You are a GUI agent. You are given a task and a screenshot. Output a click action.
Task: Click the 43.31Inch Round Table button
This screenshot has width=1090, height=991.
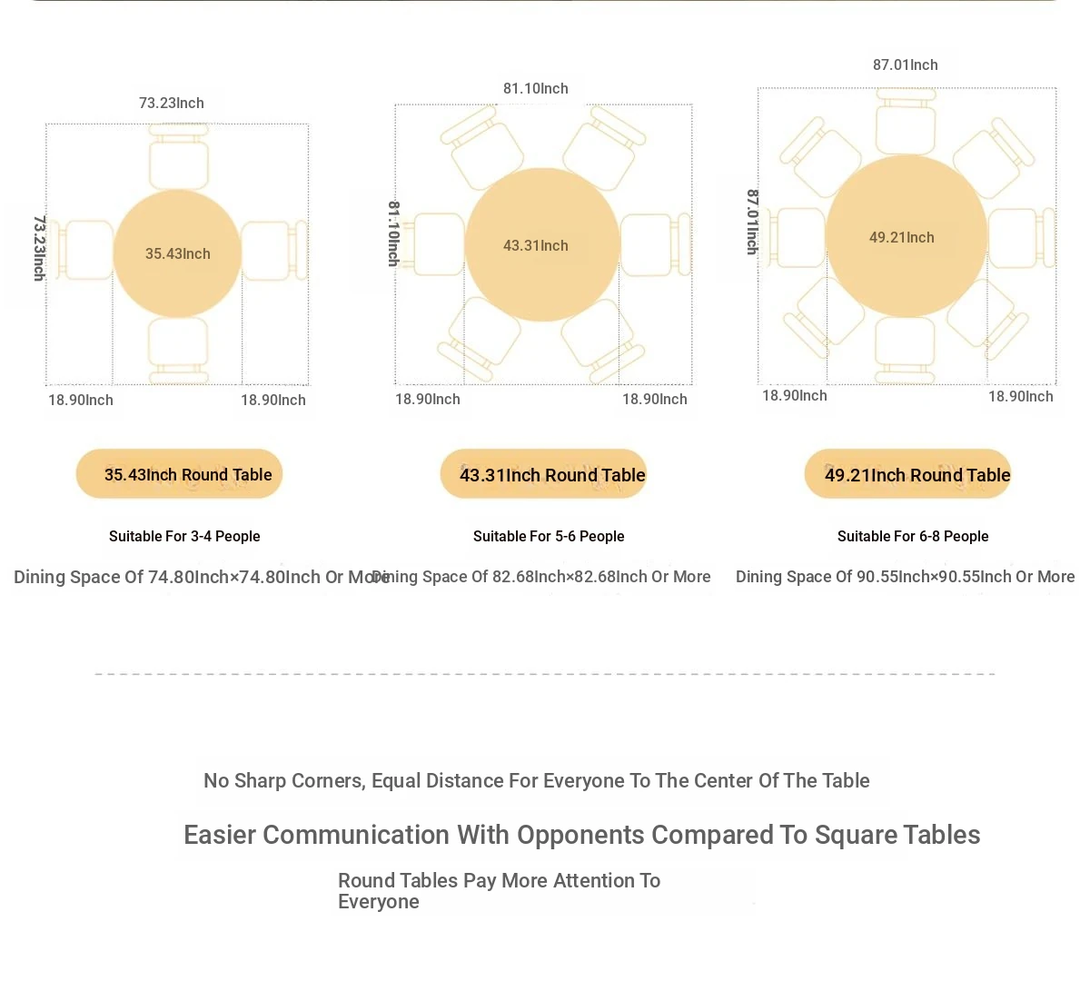(543, 474)
